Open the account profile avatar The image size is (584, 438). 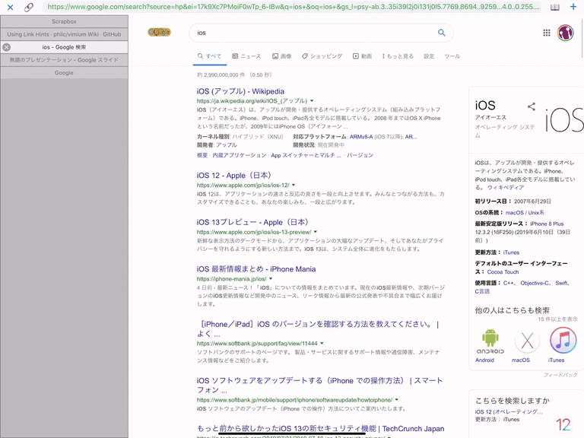pyautogui.click(x=566, y=33)
